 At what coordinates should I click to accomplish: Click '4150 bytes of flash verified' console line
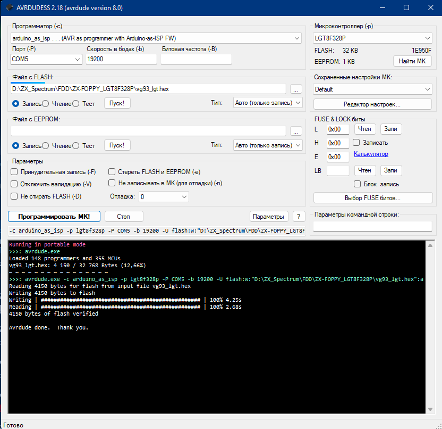point(54,314)
